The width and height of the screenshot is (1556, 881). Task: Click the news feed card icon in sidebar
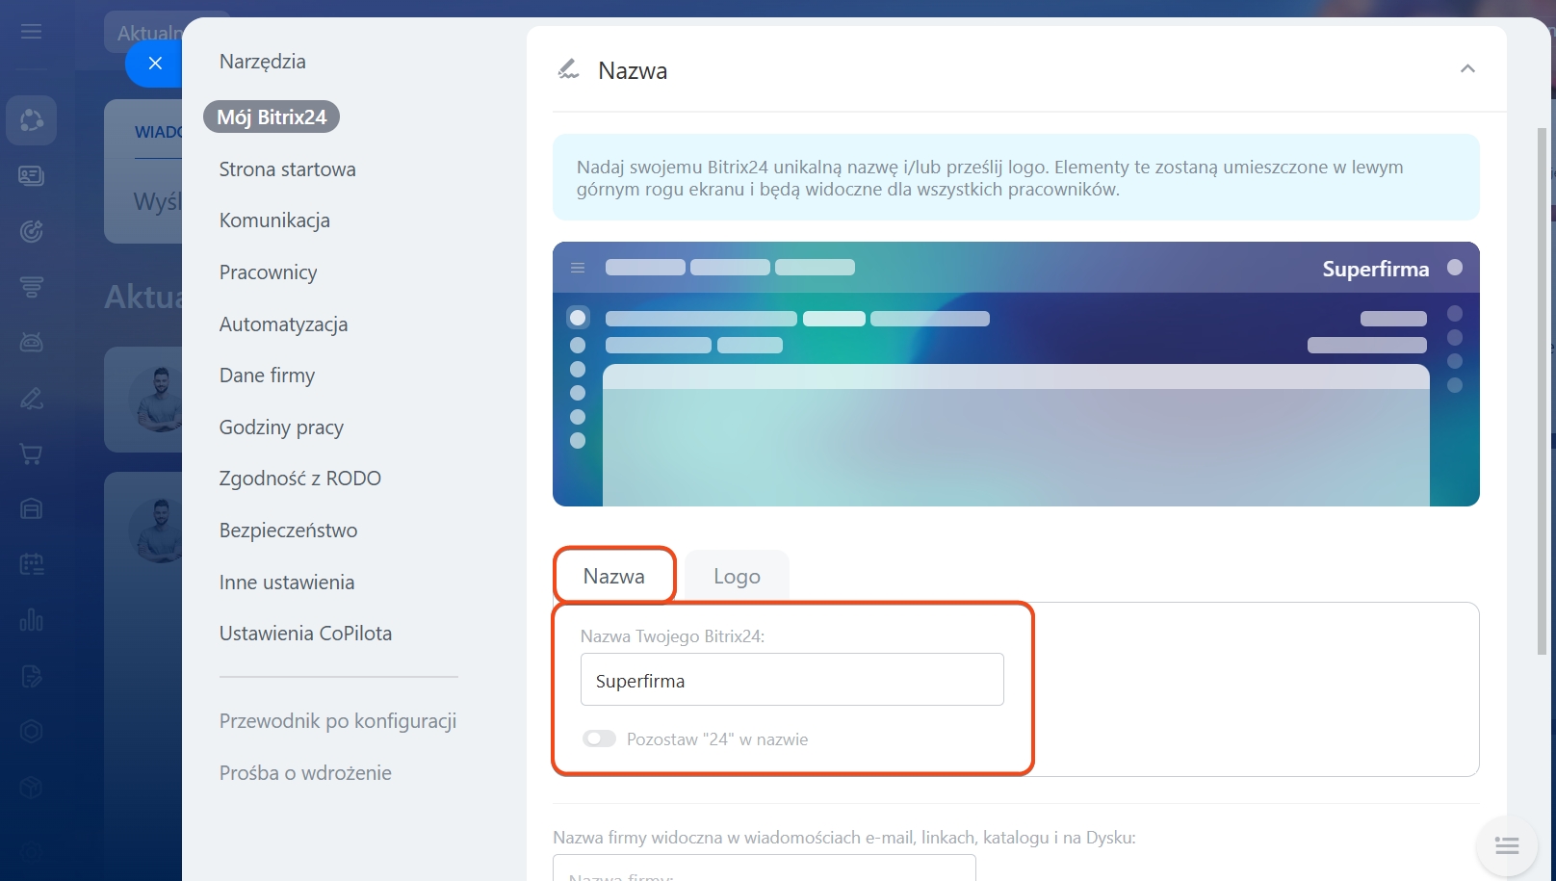tap(32, 175)
